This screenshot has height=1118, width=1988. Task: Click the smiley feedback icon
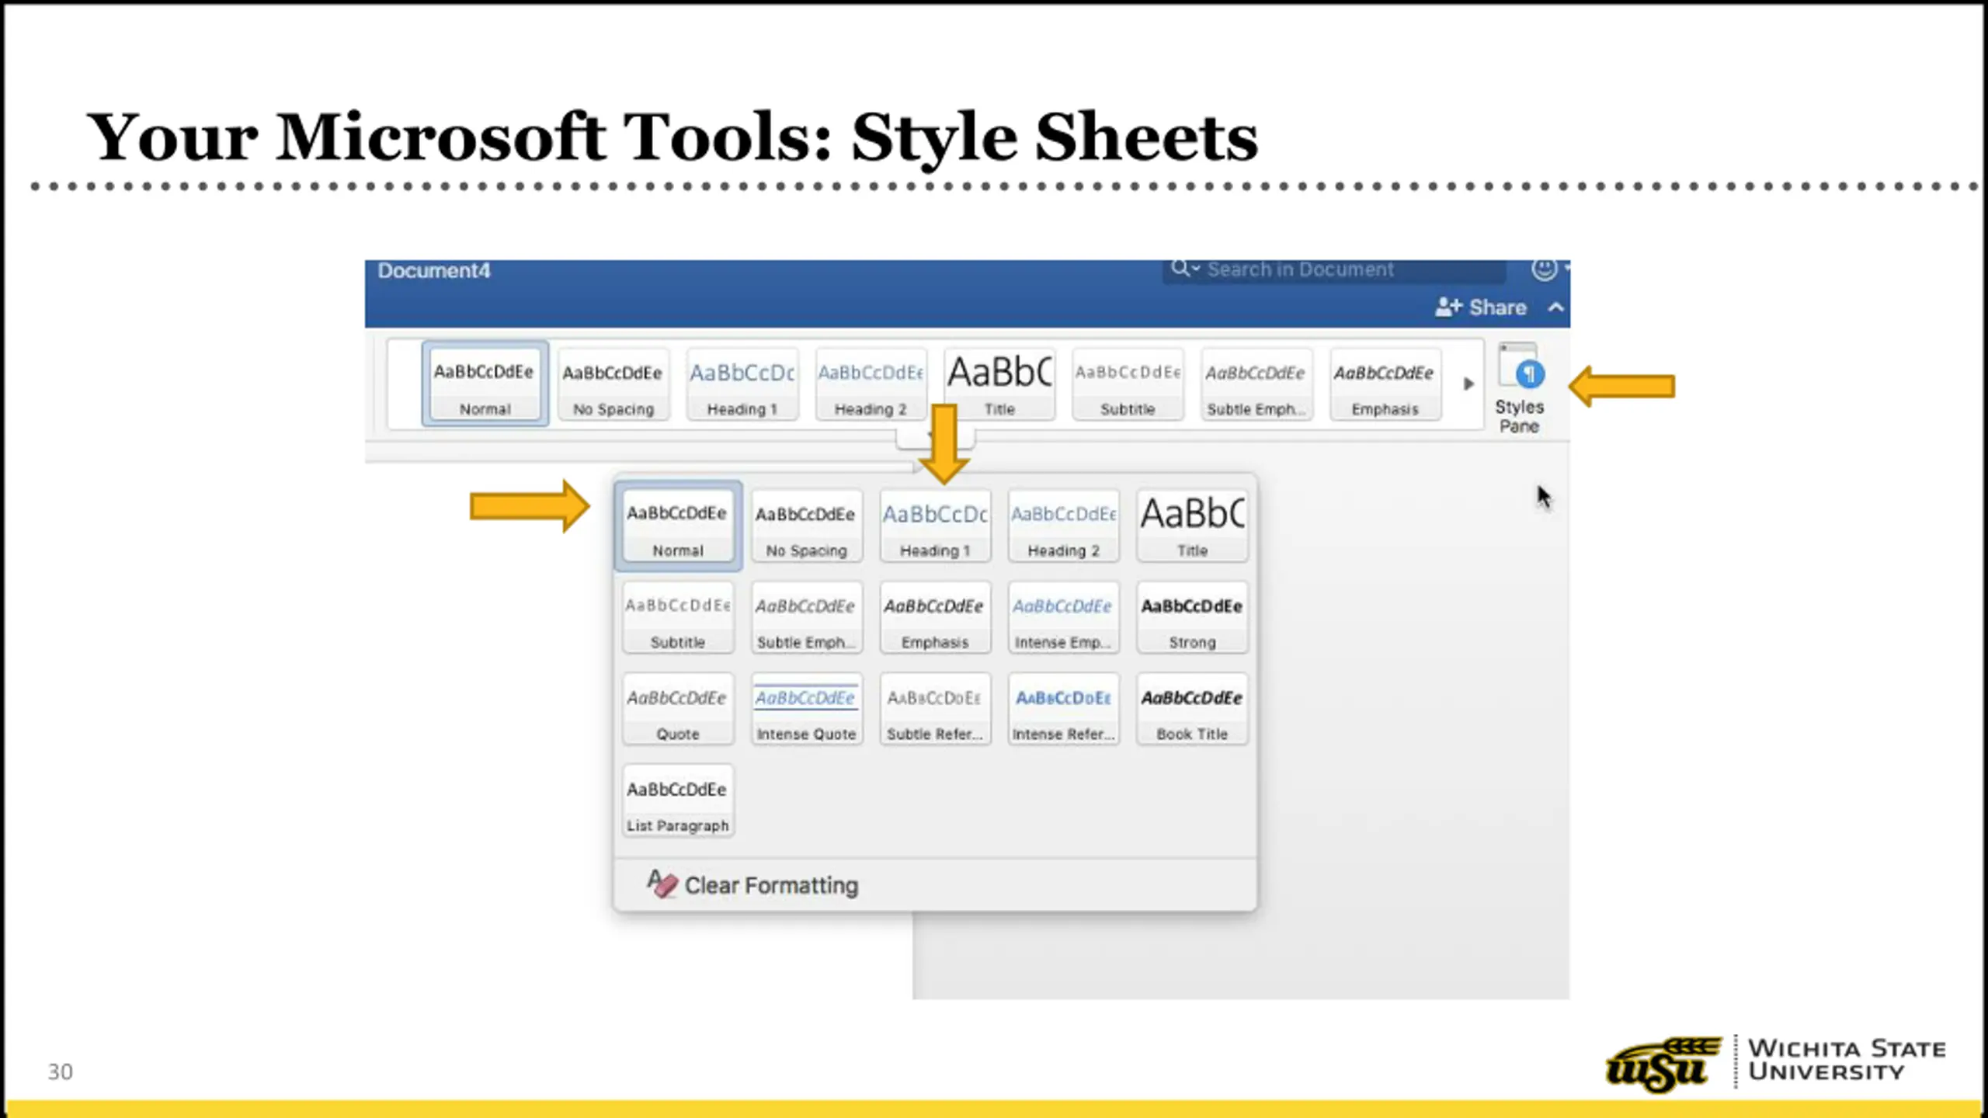(1544, 269)
